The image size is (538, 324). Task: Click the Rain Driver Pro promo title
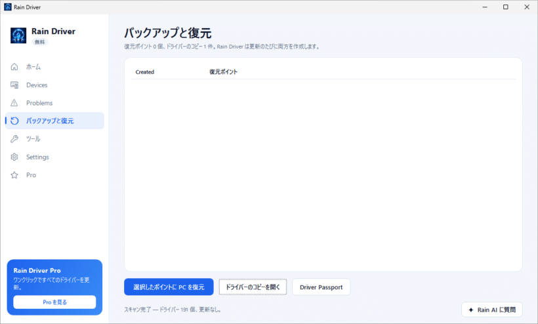click(37, 270)
